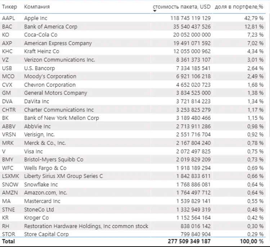Click the Total row label
Viewport: 270px width, 247px height.
tap(8, 241)
